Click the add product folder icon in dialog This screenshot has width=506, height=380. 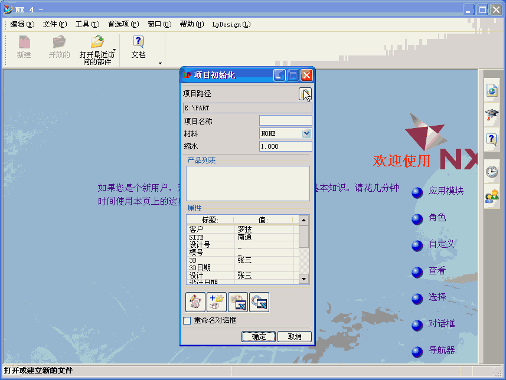pyautogui.click(x=217, y=302)
